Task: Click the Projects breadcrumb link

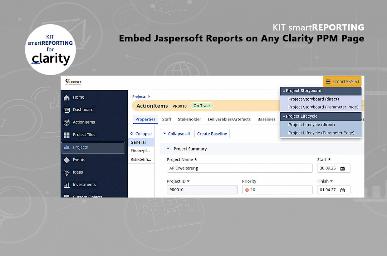Action: point(139,96)
